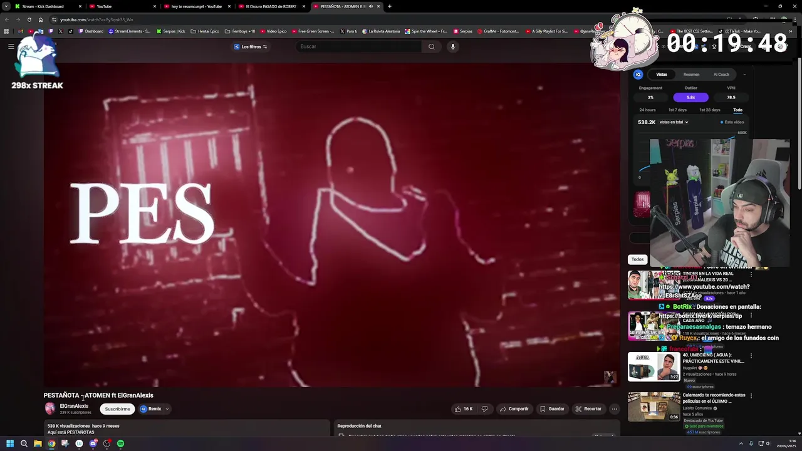Viewport: 802px width, 451px height.
Task: Open Chrome from the taskbar
Action: pos(51,443)
